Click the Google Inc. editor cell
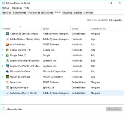 click(49, 50)
